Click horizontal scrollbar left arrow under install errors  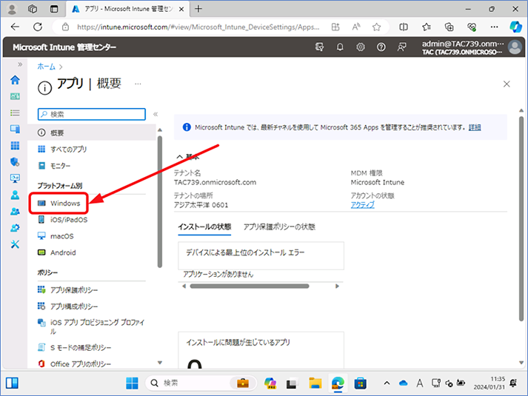[184, 286]
